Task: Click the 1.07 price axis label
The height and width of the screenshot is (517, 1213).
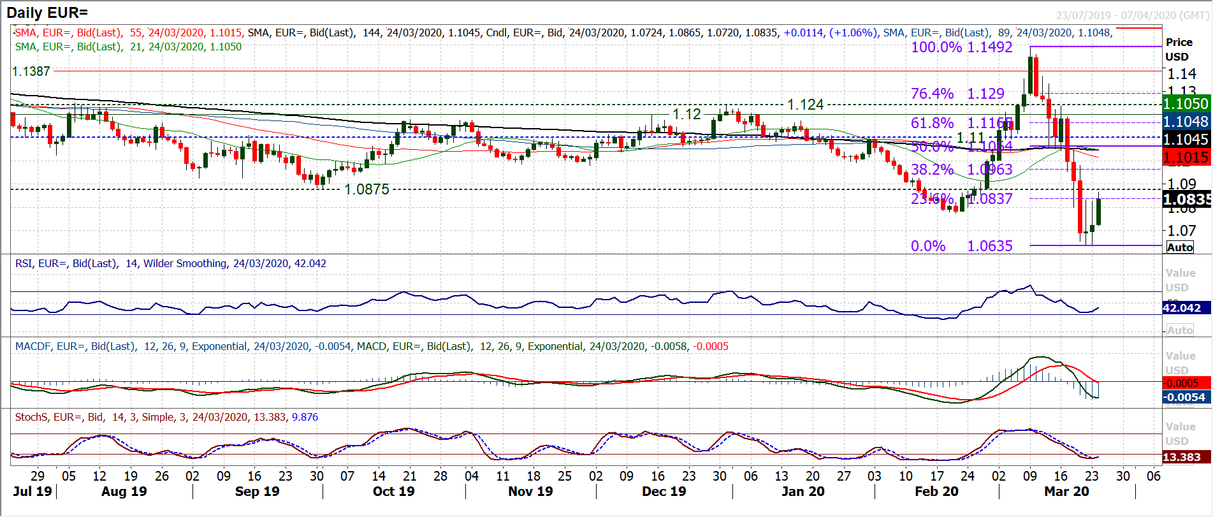Action: 1182,231
